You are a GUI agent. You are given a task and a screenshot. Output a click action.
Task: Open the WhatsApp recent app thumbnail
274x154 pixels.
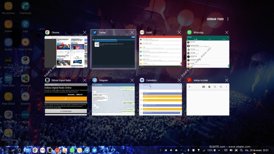click(x=208, y=52)
